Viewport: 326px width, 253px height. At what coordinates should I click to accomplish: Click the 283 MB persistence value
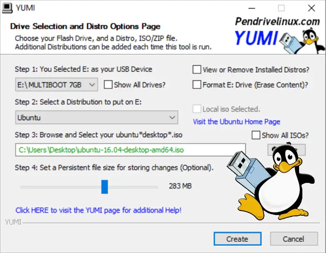click(180, 186)
